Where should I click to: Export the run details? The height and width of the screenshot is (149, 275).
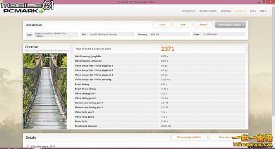coord(203,25)
